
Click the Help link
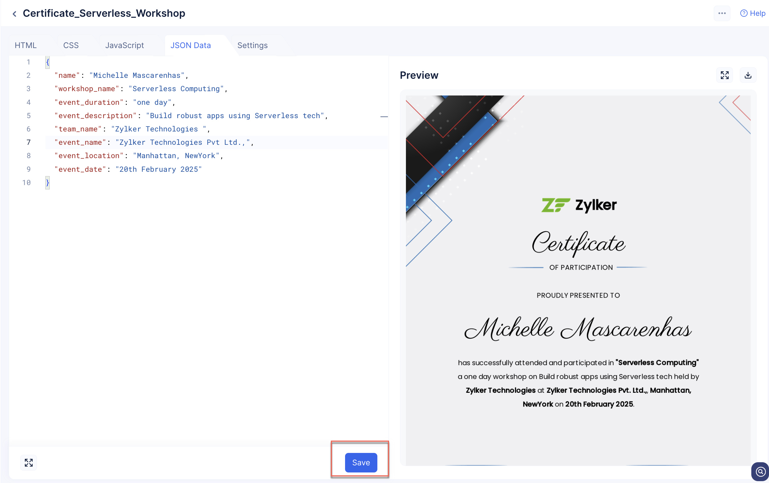pyautogui.click(x=757, y=13)
